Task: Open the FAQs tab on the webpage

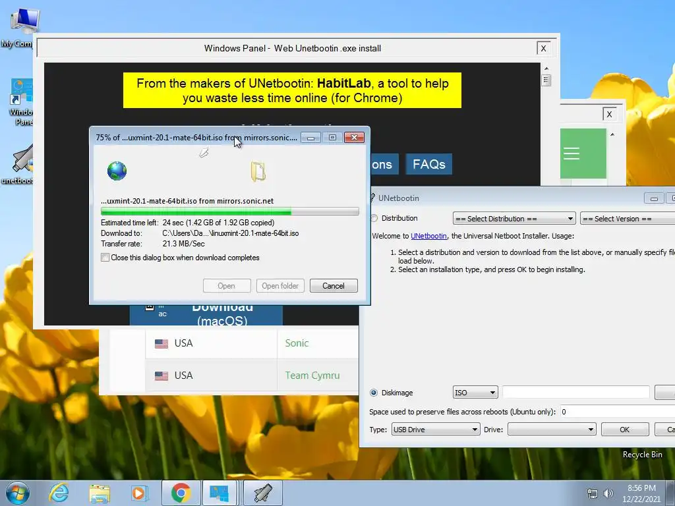Action: tap(428, 164)
